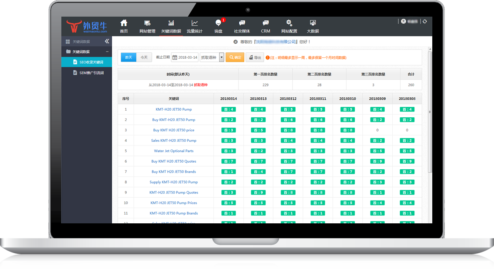Click the orange 确定 confirm button
The height and width of the screenshot is (272, 494).
[235, 57]
